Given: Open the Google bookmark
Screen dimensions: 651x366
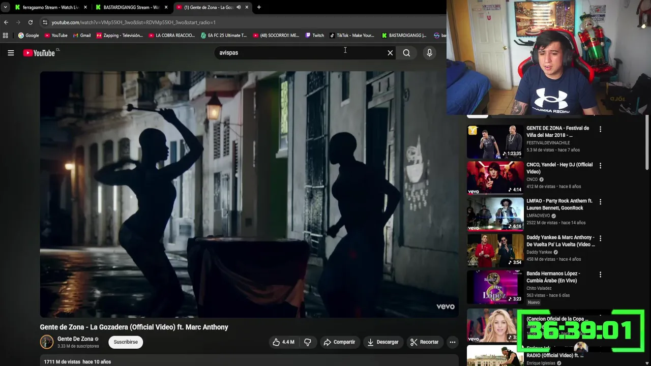Looking at the screenshot, I should coord(28,36).
